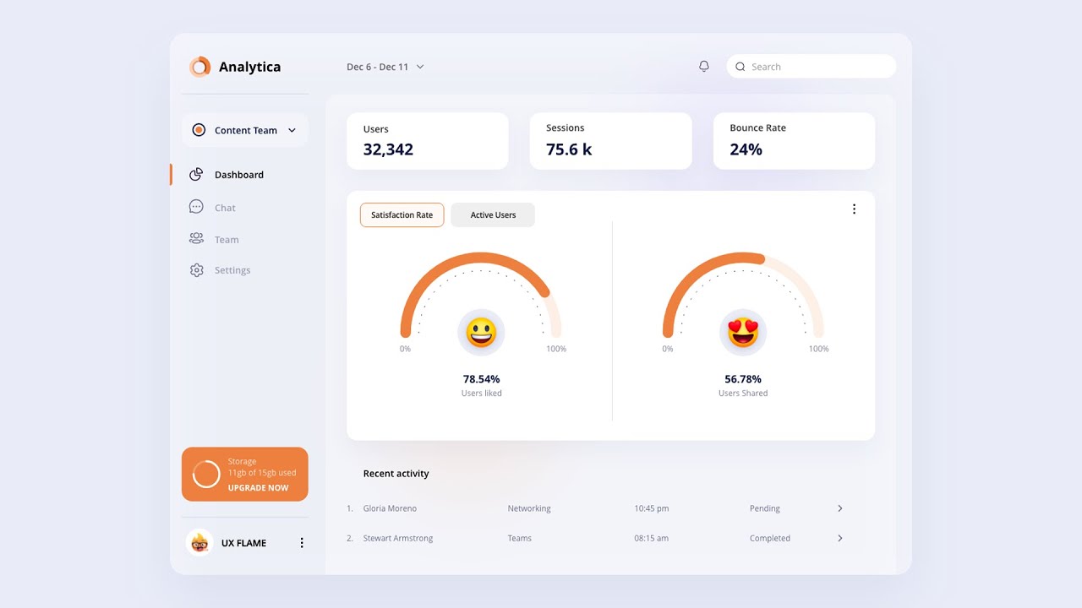Image resolution: width=1082 pixels, height=608 pixels.
Task: Click the Pending status
Action: point(765,508)
